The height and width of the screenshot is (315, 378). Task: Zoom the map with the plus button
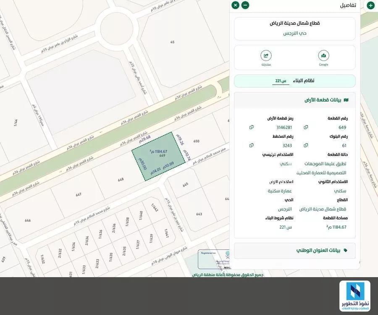click(370, 5)
